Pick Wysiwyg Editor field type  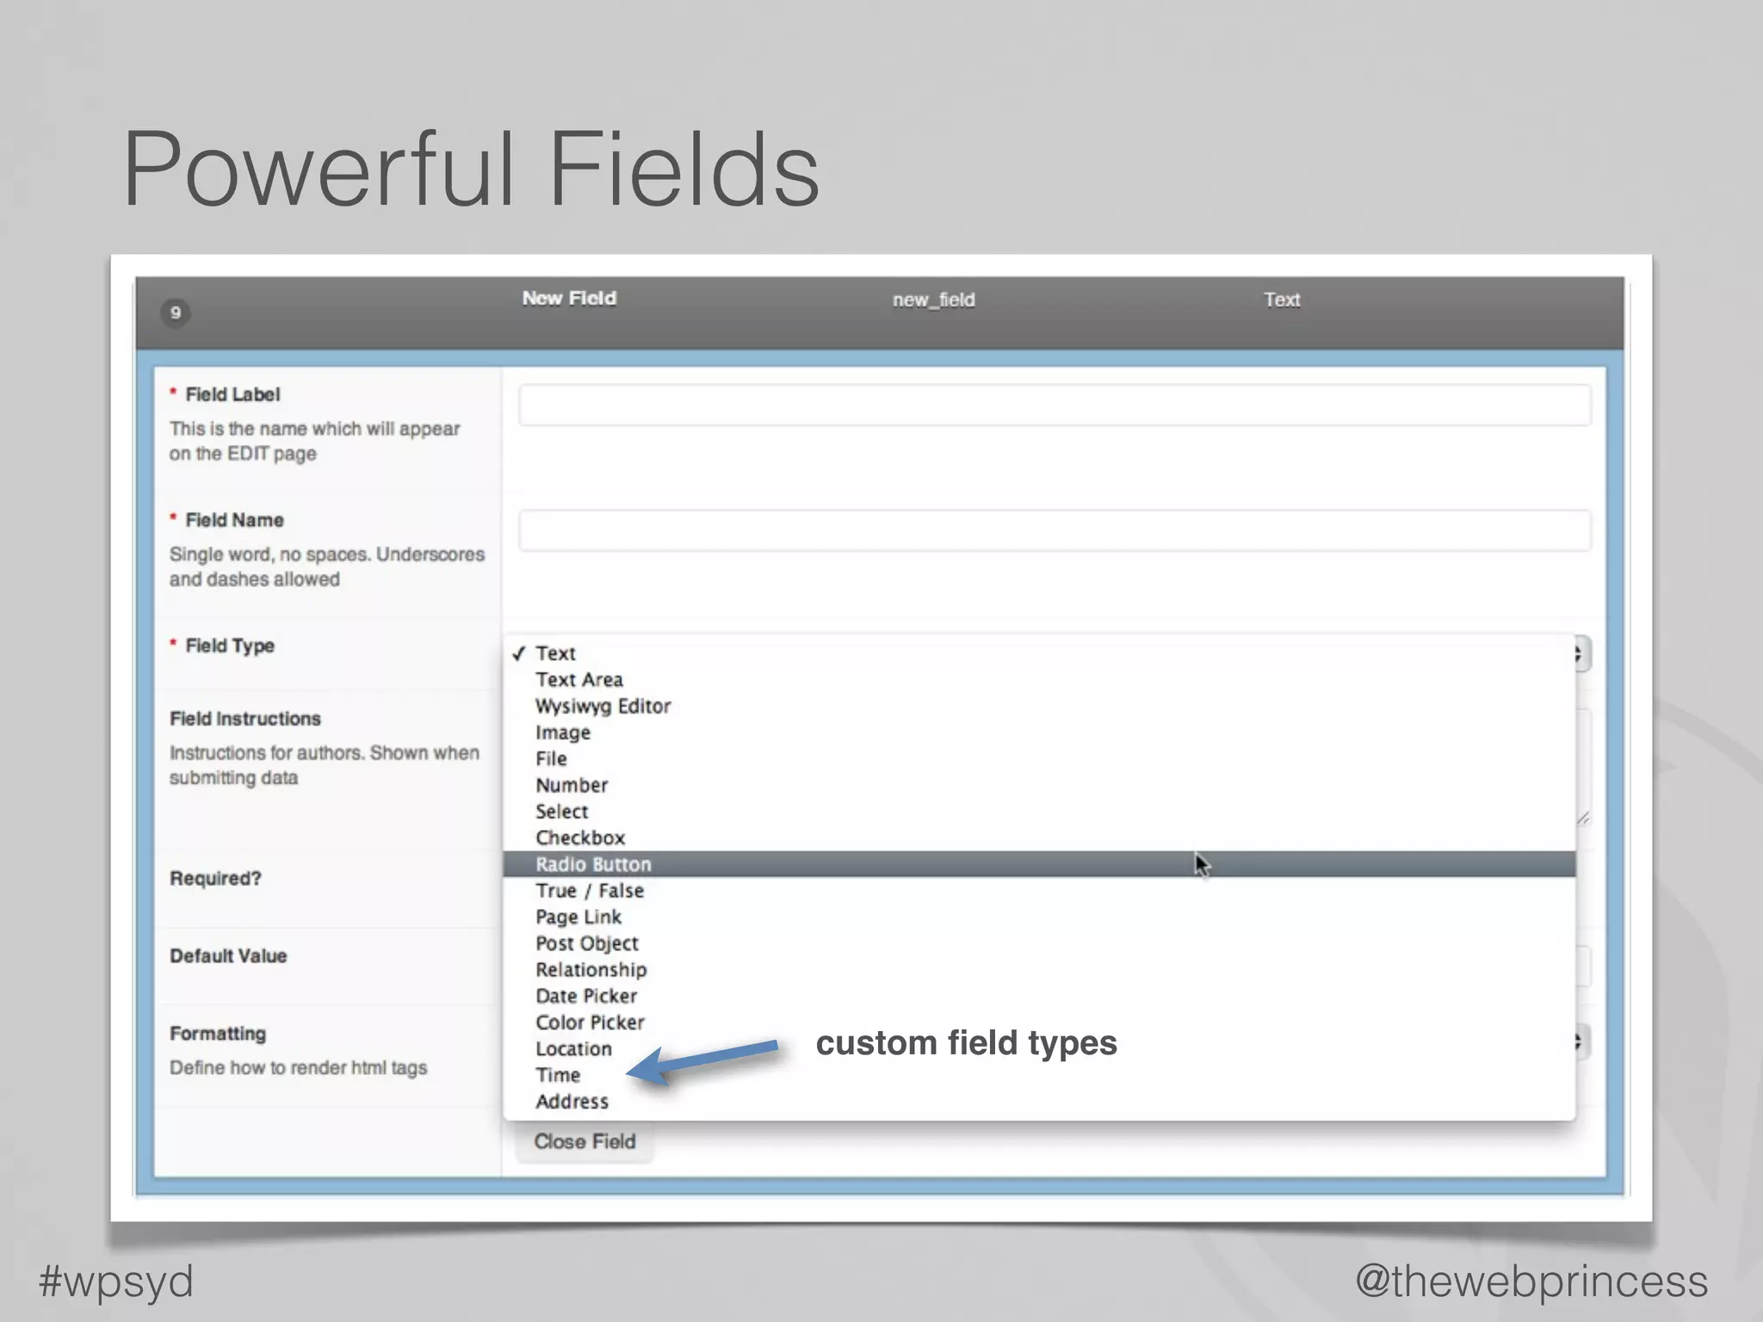(1039, 706)
